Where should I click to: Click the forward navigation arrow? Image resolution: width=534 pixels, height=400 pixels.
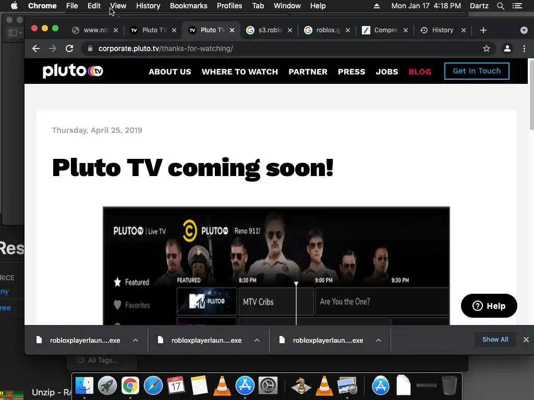53,48
